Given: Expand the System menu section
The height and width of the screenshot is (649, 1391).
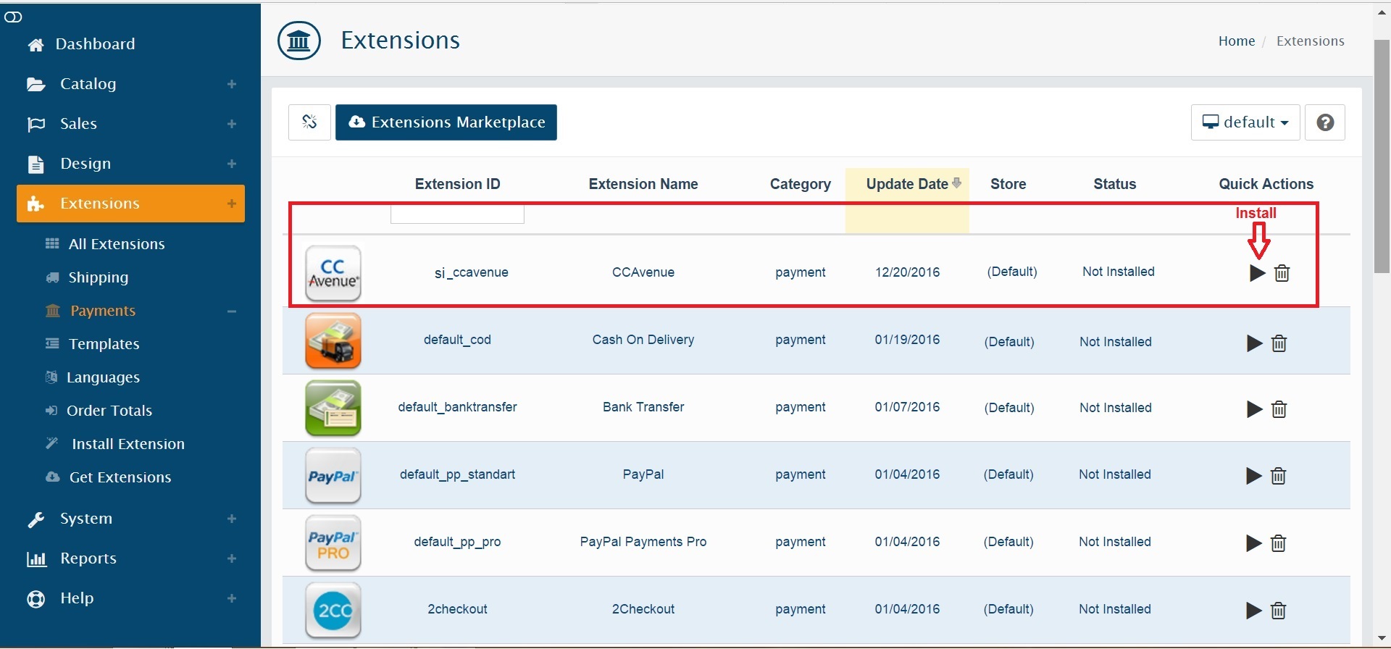Looking at the screenshot, I should click(231, 519).
